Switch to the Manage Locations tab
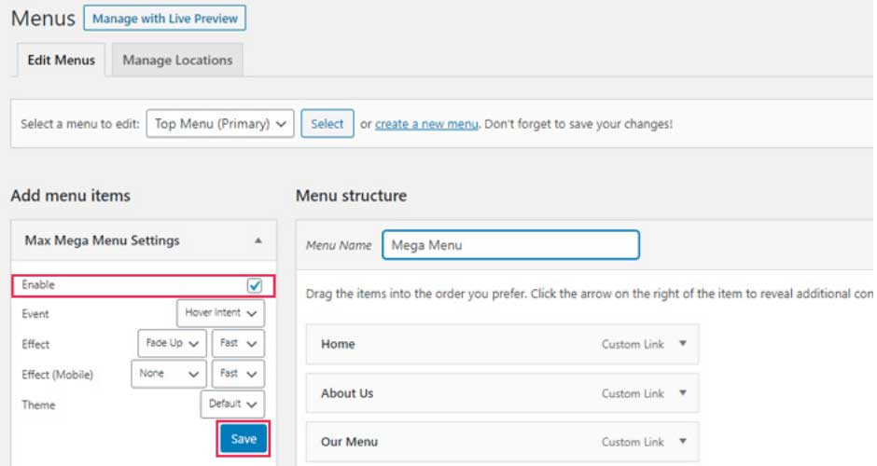 (177, 61)
